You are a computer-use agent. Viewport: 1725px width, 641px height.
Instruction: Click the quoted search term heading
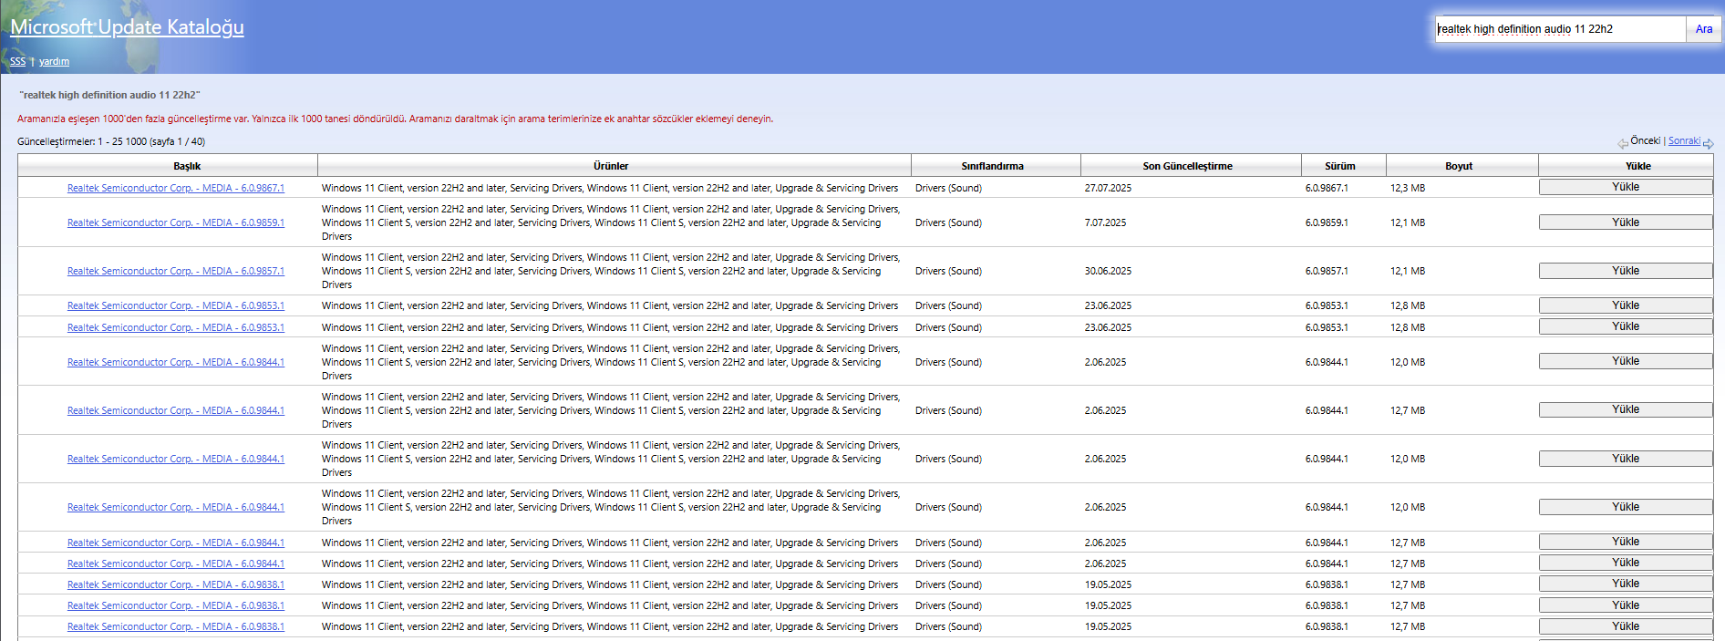[x=109, y=95]
